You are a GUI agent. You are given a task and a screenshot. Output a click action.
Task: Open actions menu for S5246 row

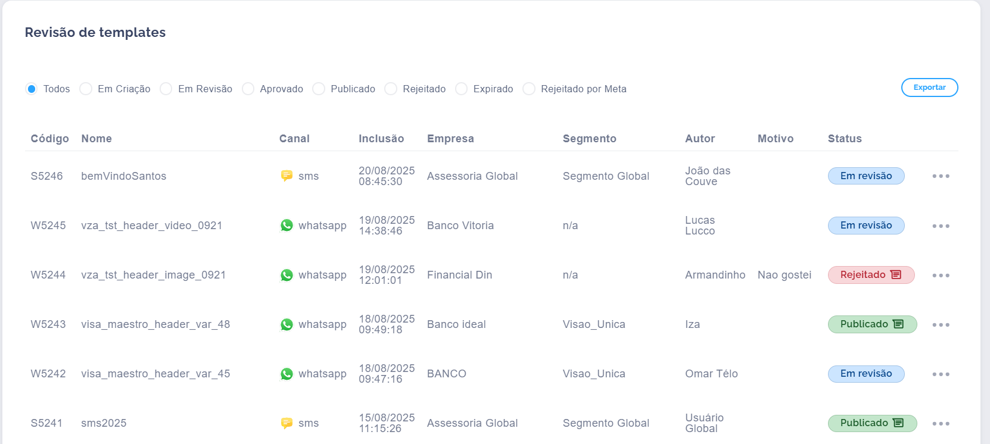click(941, 176)
